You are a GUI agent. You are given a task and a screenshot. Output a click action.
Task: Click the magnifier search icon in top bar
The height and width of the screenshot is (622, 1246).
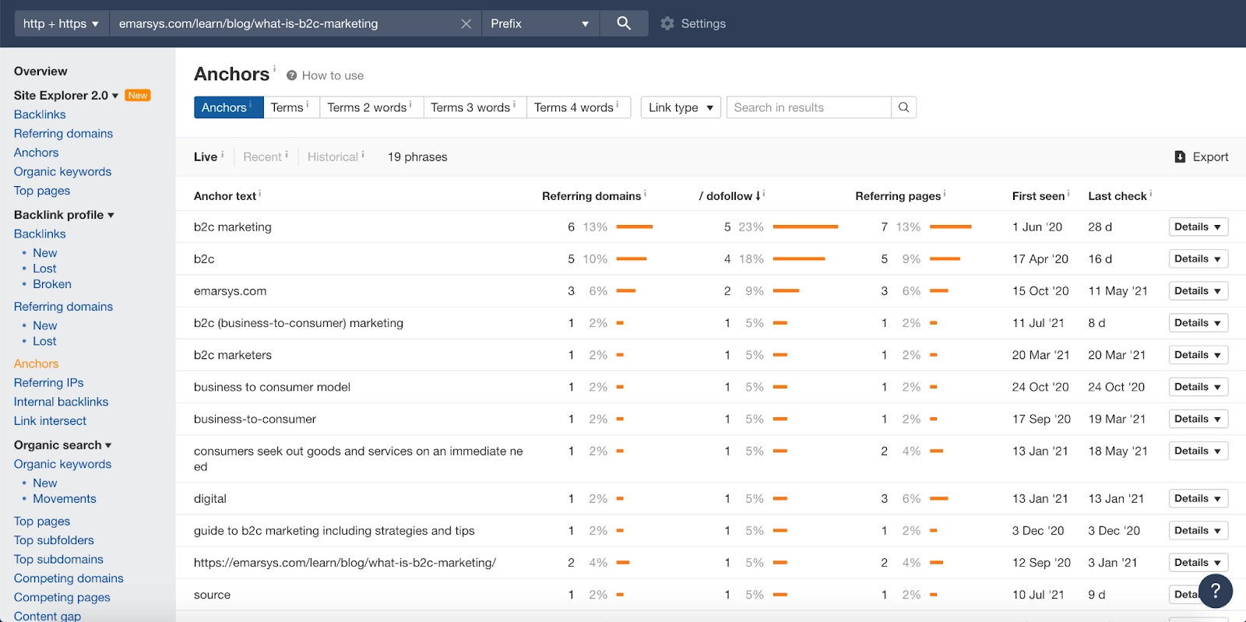624,23
